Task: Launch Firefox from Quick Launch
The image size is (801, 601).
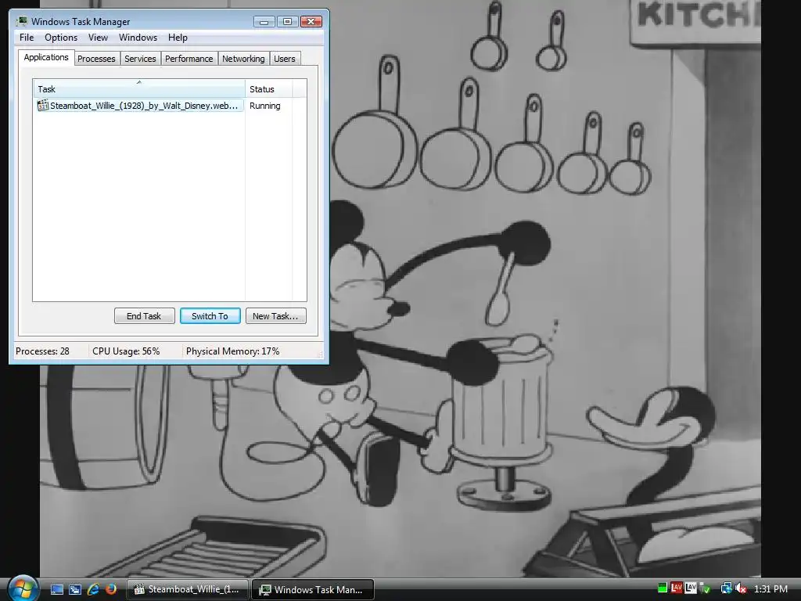Action: point(111,589)
